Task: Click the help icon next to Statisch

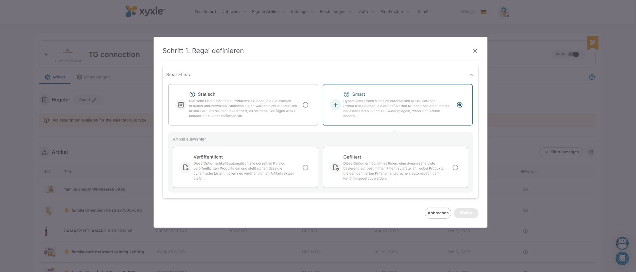Action: coord(192,94)
